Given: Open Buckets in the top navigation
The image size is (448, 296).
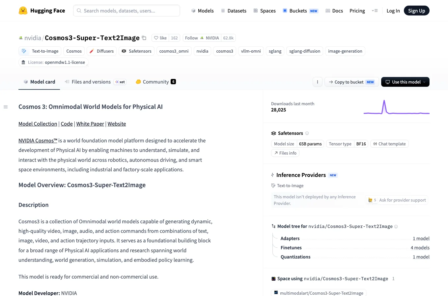Looking at the screenshot, I should coord(300,11).
